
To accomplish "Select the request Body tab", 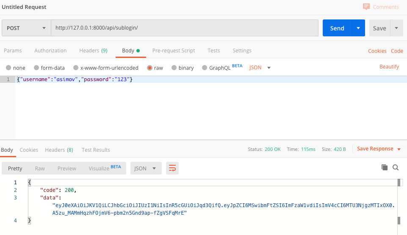I will point(131,51).
